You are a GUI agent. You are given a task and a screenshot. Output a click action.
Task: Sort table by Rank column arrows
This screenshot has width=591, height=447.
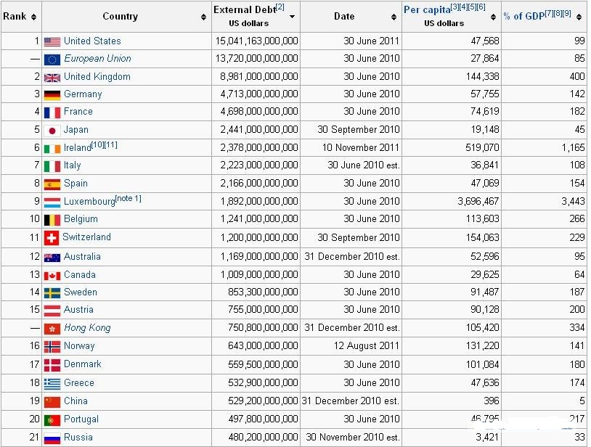(34, 17)
